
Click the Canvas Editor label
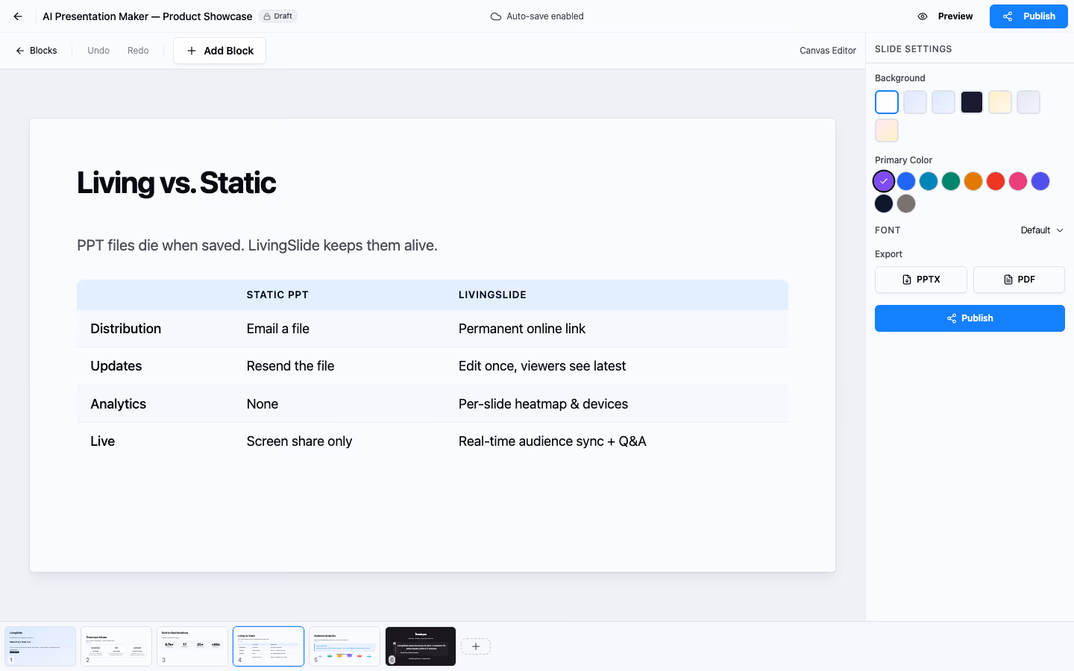[x=828, y=51]
